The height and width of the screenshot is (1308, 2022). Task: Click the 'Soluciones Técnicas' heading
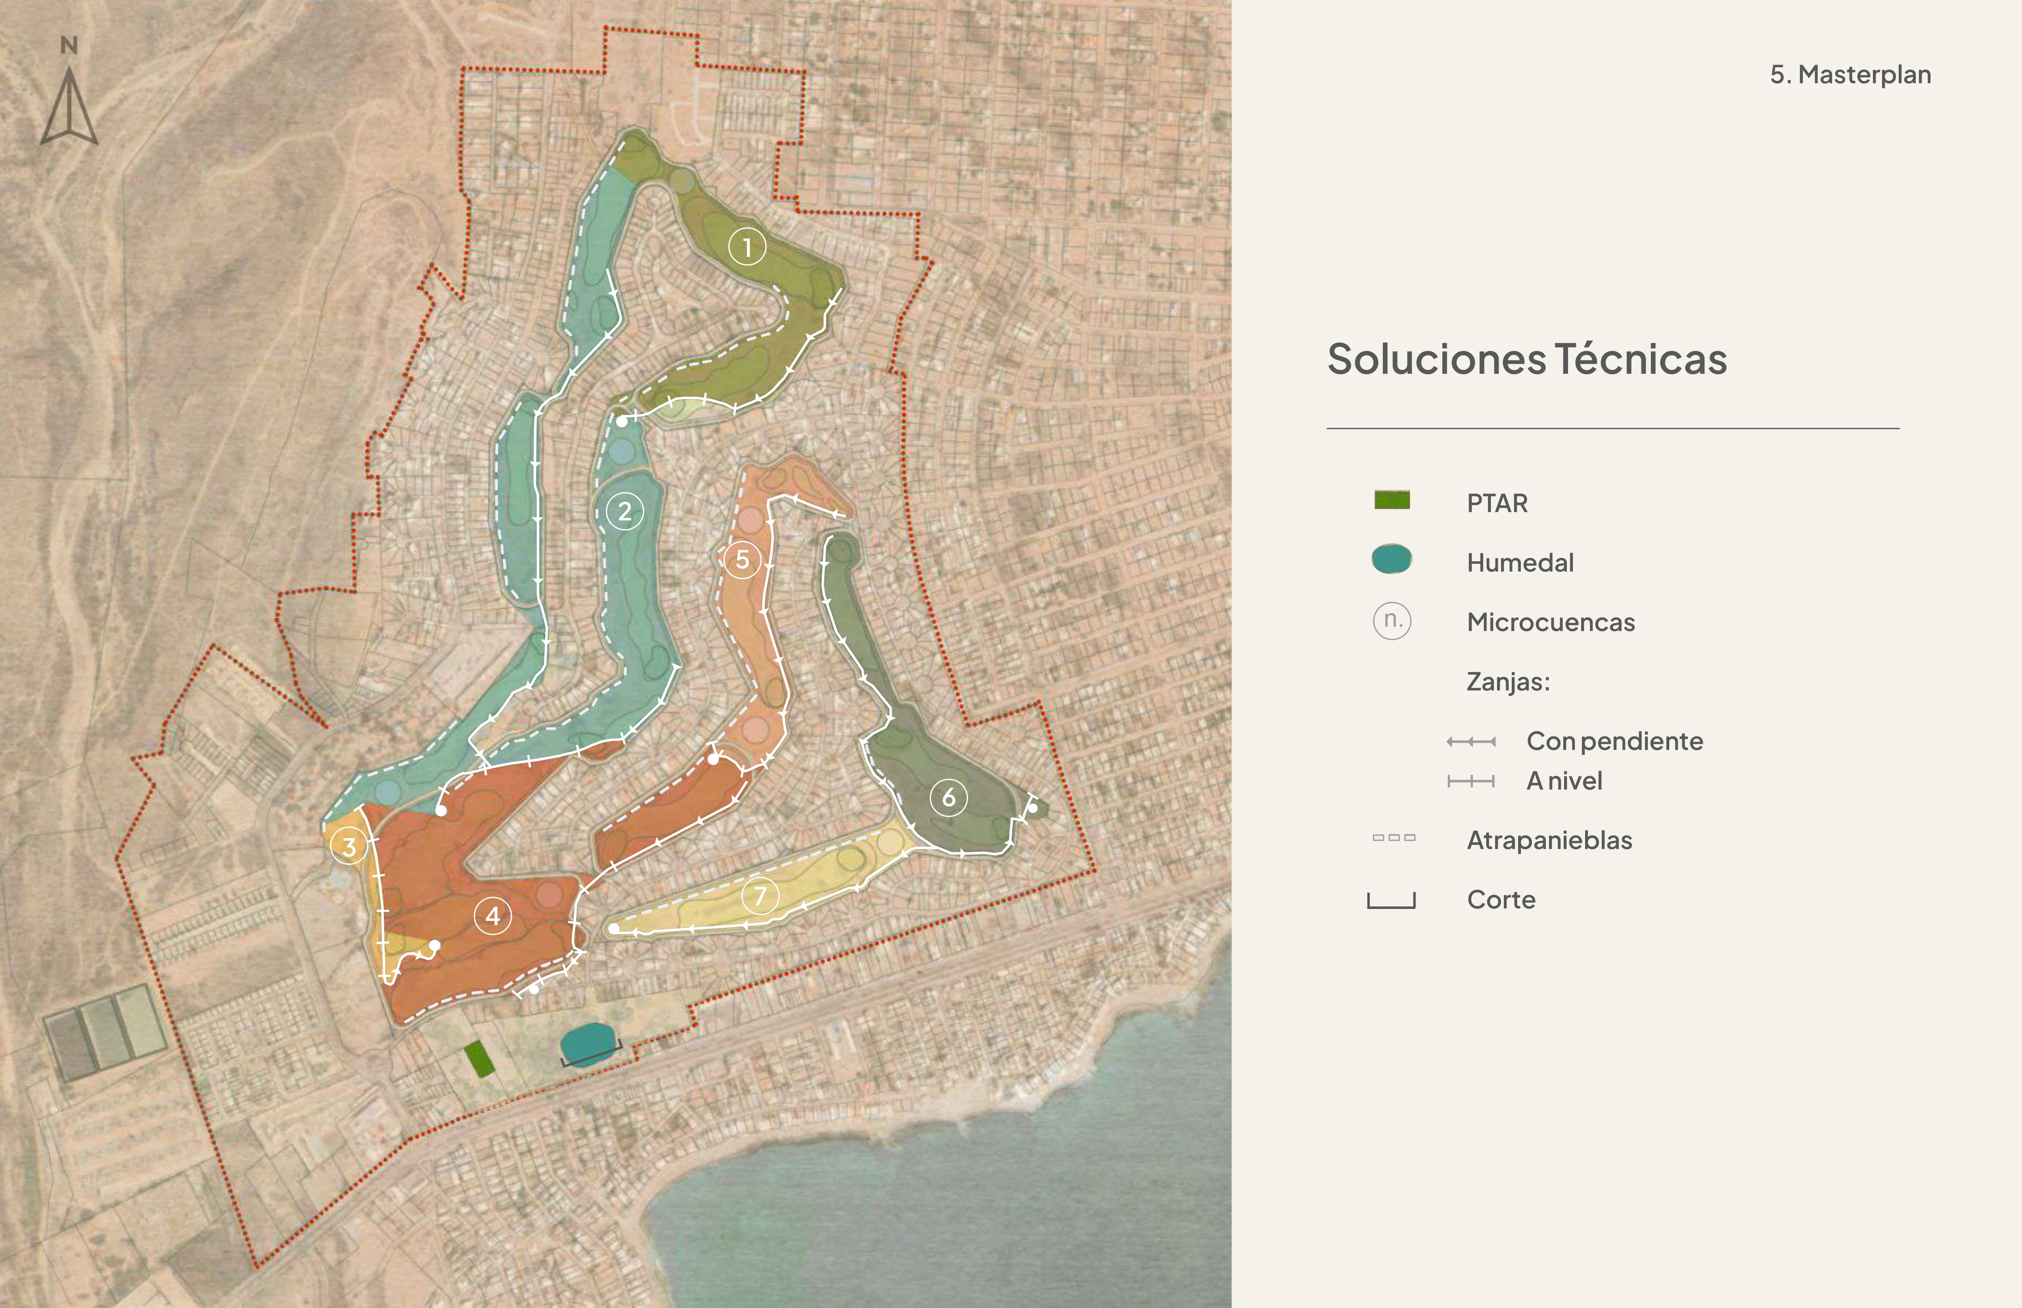tap(1527, 358)
